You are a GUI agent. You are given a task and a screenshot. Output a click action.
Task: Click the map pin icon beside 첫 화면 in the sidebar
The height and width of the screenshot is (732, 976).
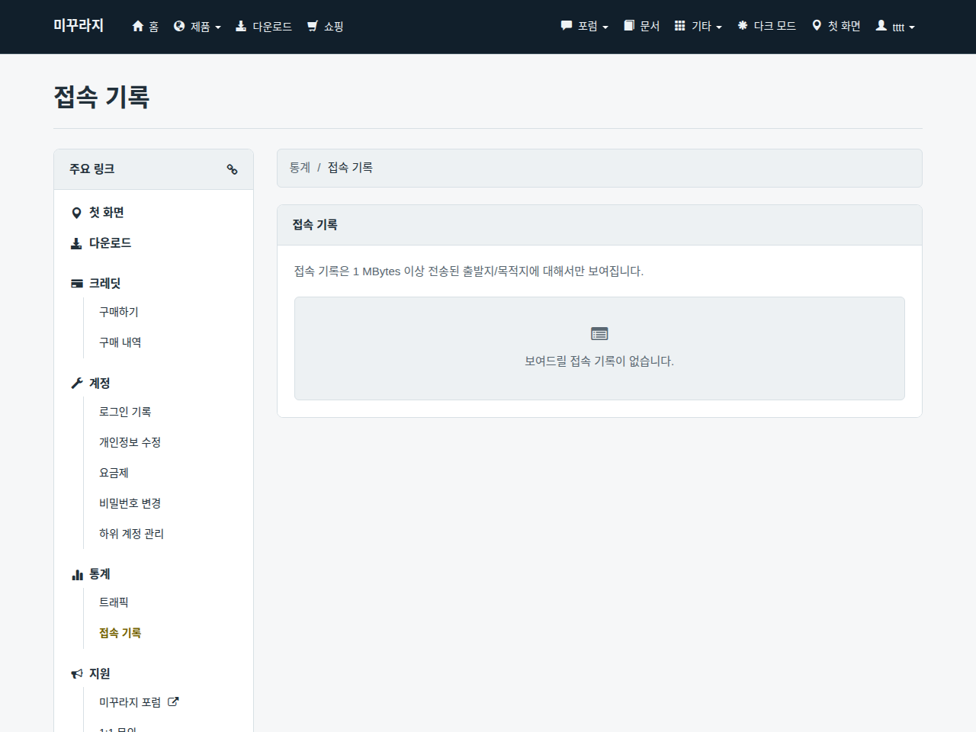[76, 213]
